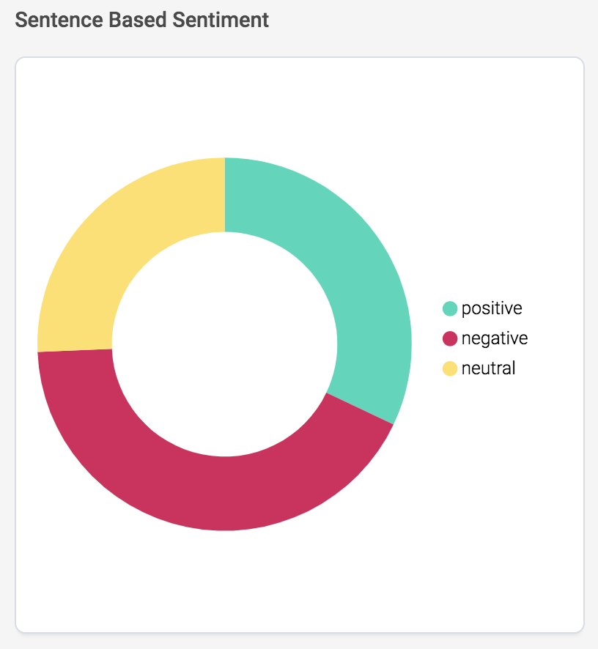Viewport: 598px width, 649px height.
Task: Click the word Based in the title
Action: click(x=138, y=21)
